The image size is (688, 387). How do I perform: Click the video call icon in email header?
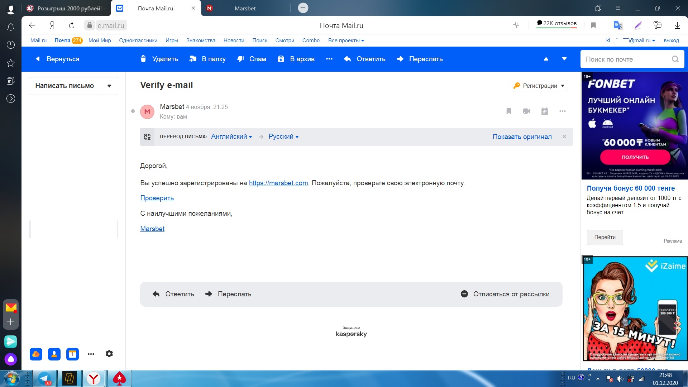[526, 111]
